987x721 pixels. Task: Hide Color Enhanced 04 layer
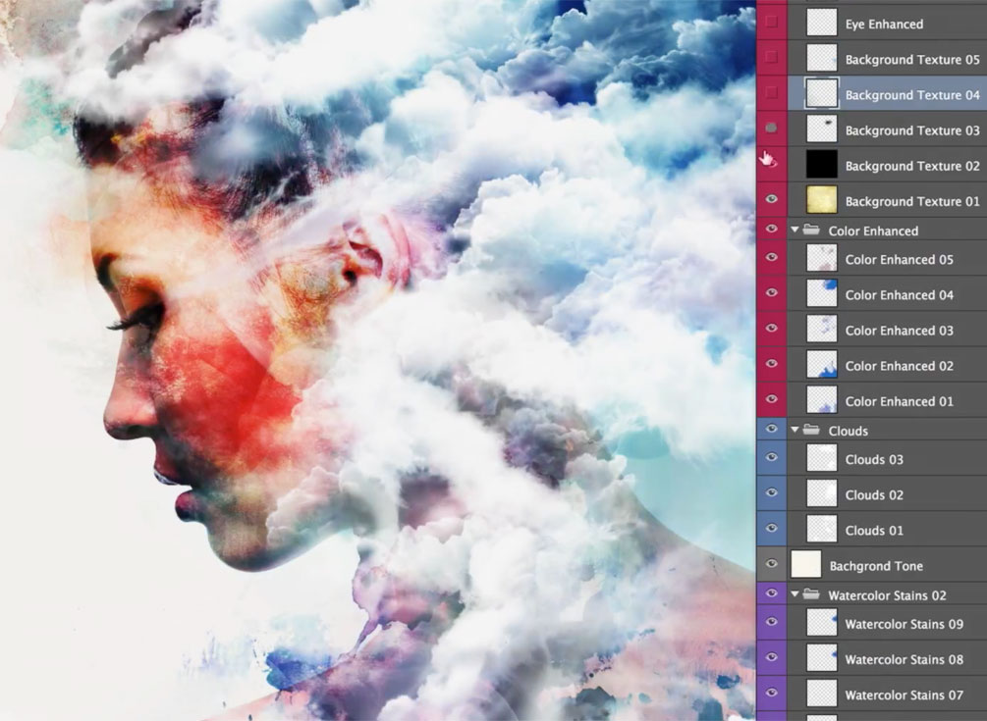[771, 293]
